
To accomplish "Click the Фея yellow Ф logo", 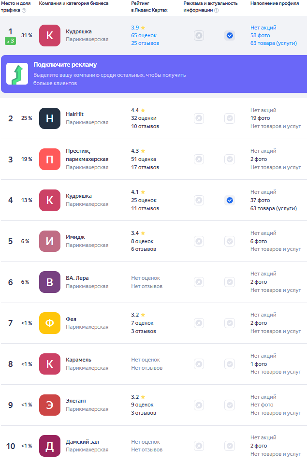I will coord(50,323).
